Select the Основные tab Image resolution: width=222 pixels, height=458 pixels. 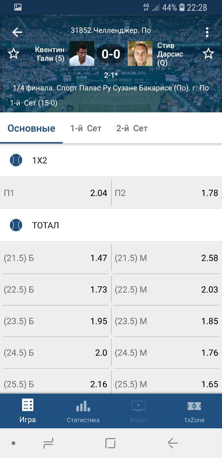tap(31, 128)
